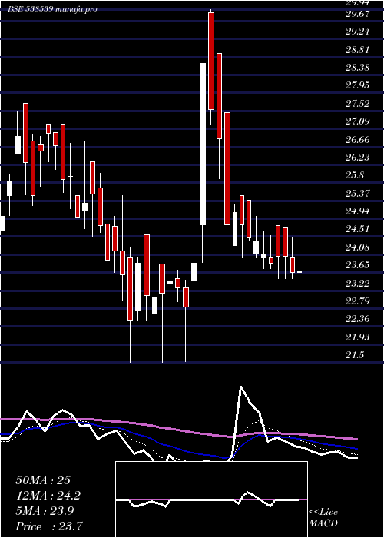Click the 24.51 price axis label
Viewport: 384px width, 538px height.
tap(358, 229)
